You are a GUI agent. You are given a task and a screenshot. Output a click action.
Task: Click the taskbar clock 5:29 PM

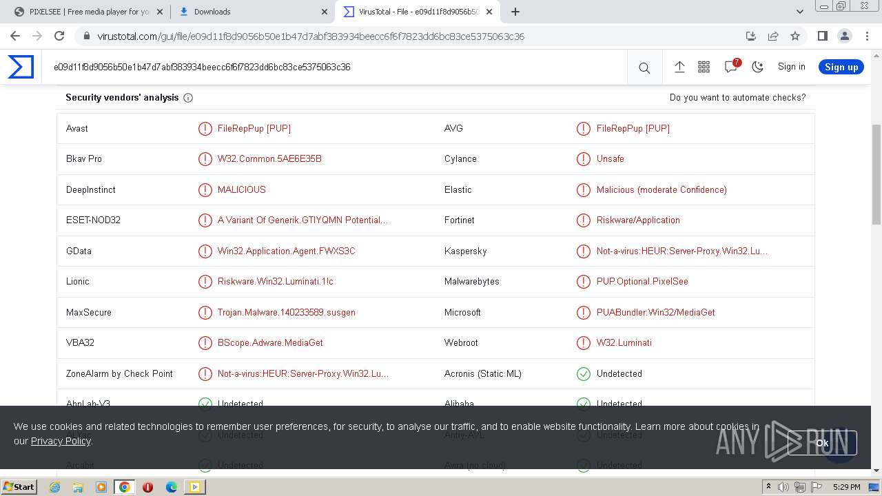(846, 487)
